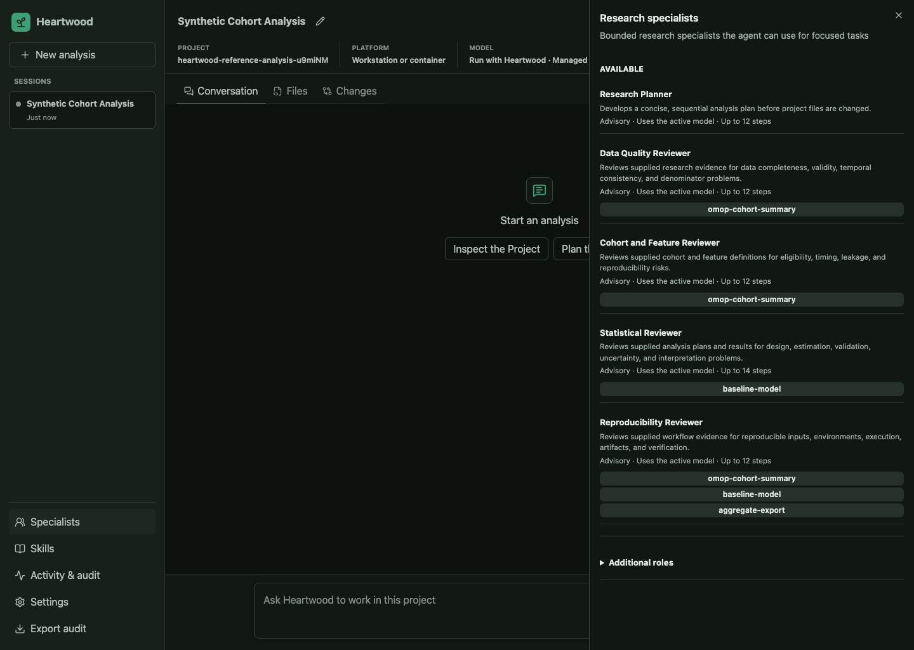Click the chat icon above Start an analysis
This screenshot has height=650, width=914.
(x=540, y=190)
